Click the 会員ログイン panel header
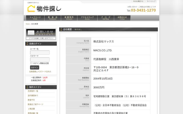Viewport: 183px width, 114px height. pos(41,44)
